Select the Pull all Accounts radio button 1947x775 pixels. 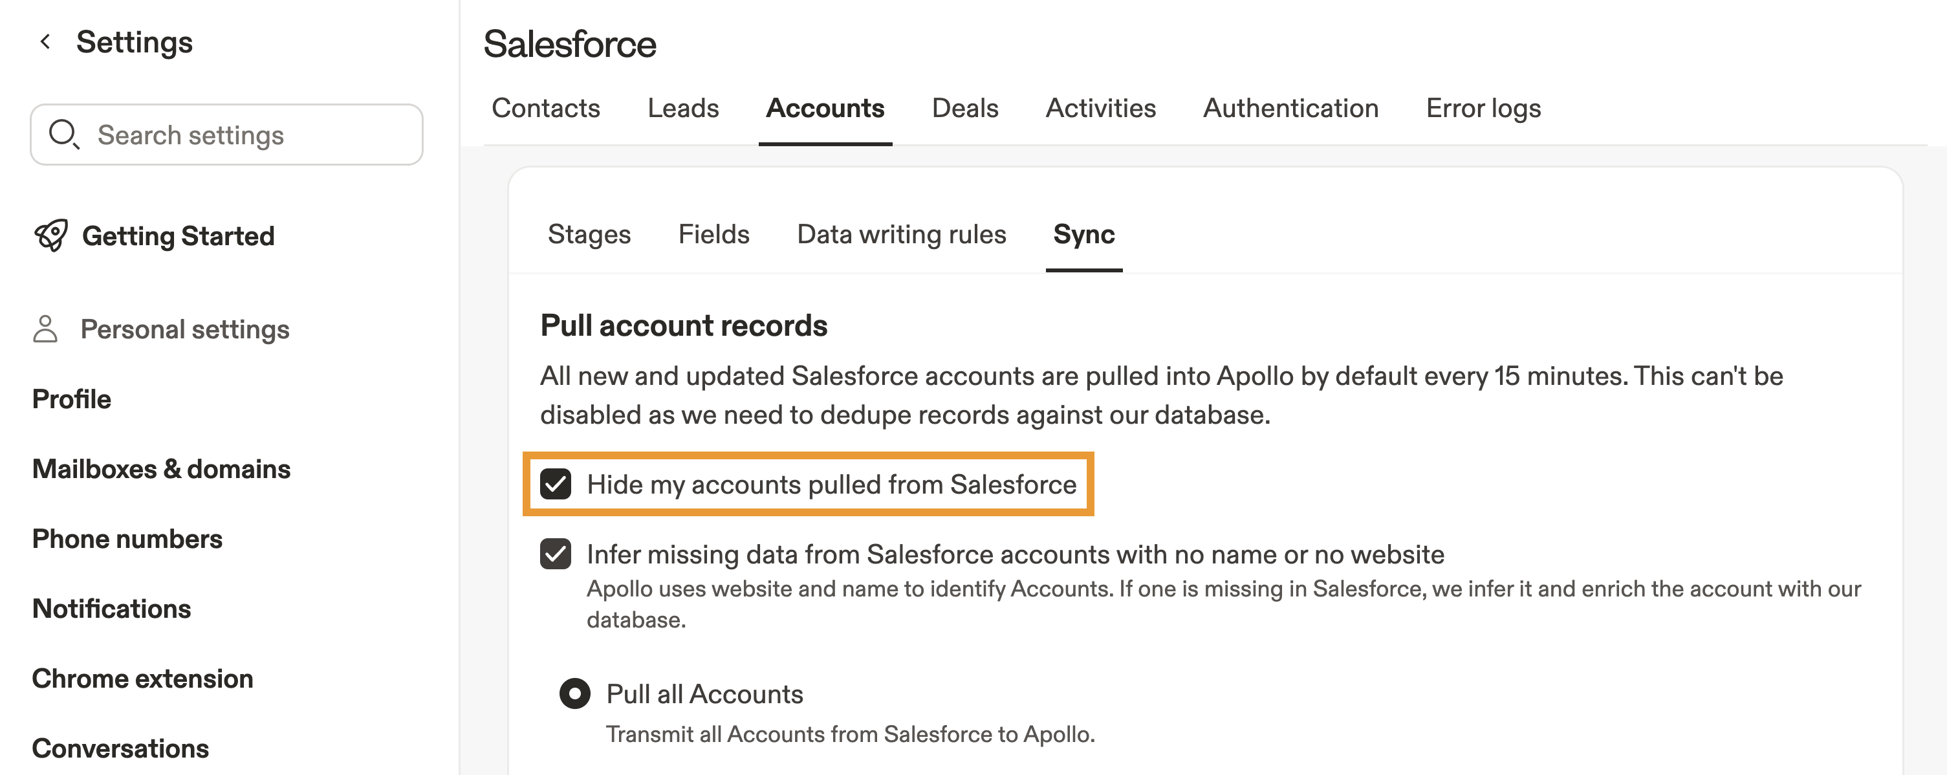pyautogui.click(x=574, y=693)
